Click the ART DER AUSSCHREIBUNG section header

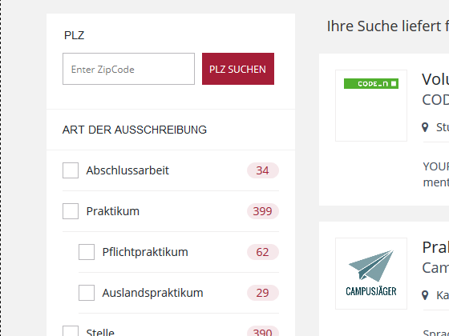point(135,130)
